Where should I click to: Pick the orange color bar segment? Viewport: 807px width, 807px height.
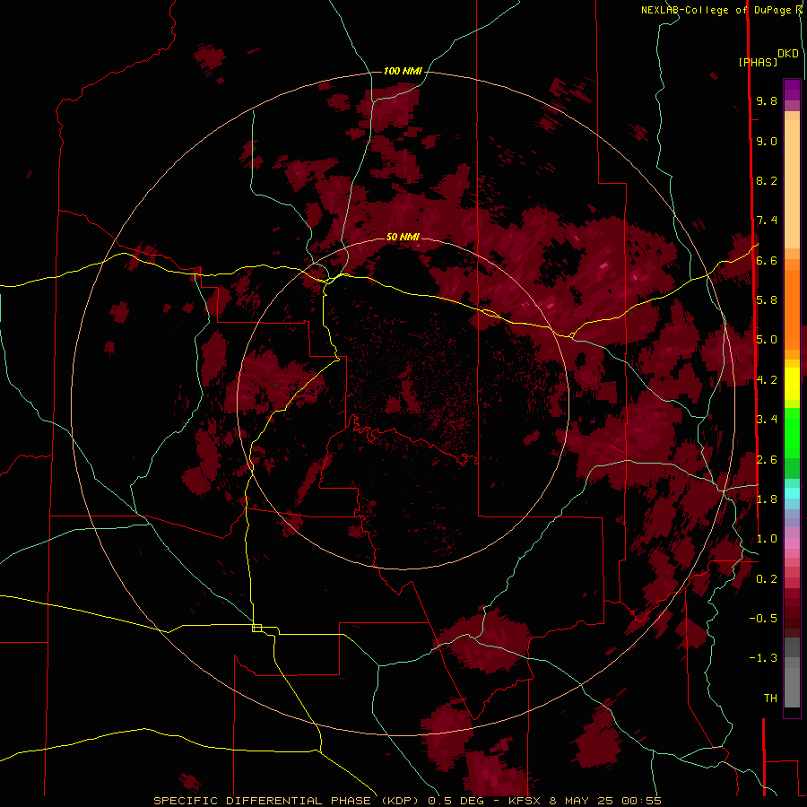coord(792,309)
